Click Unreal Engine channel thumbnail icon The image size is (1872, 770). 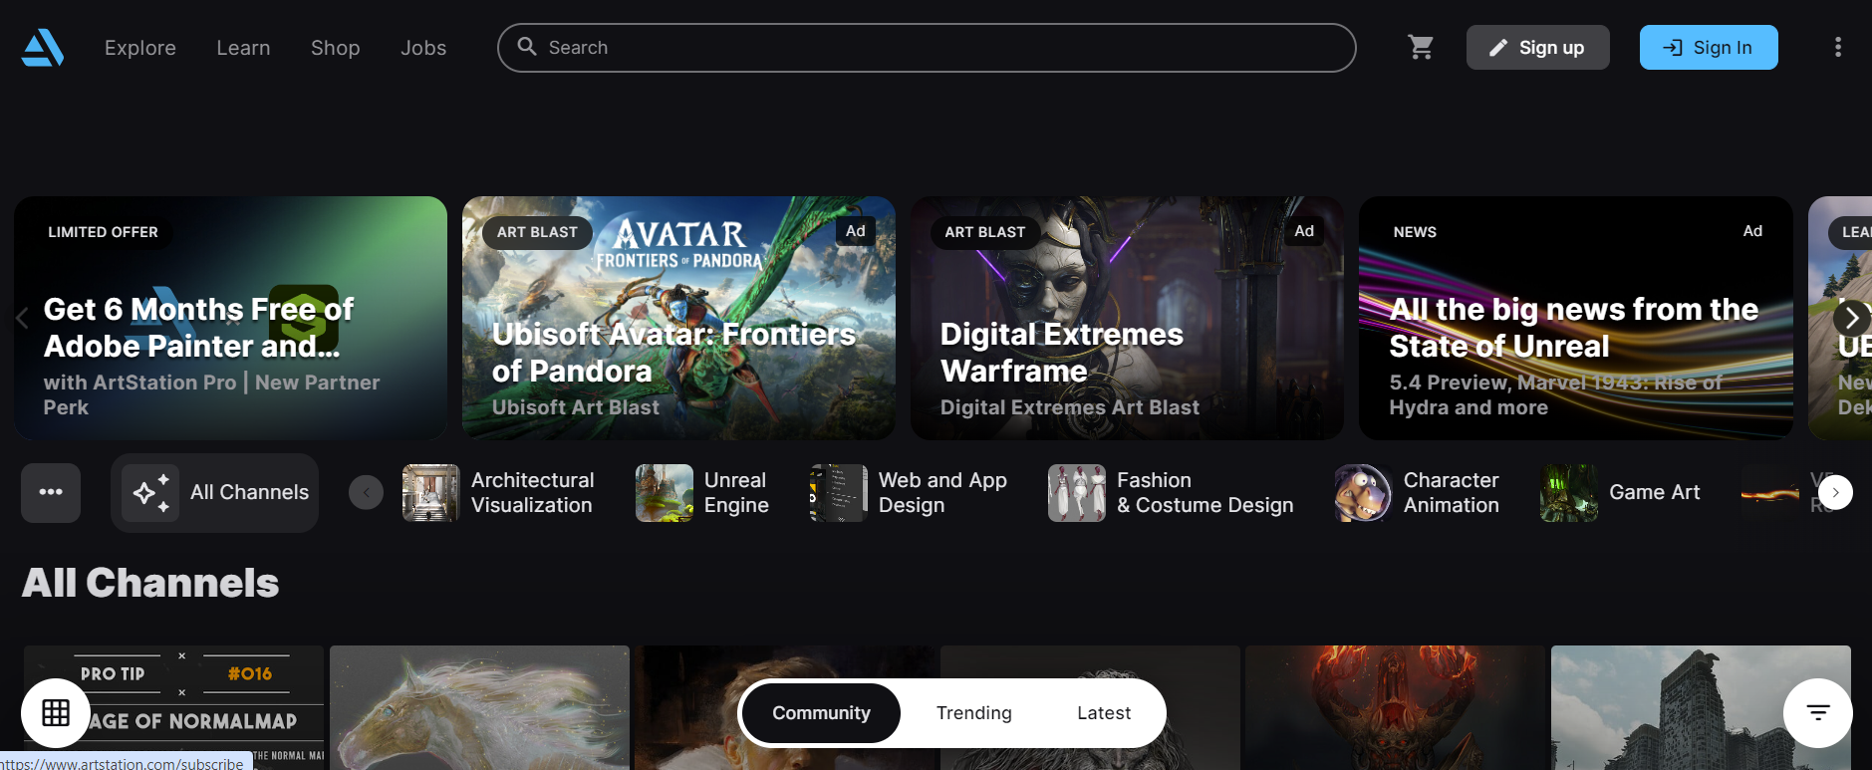665,492
